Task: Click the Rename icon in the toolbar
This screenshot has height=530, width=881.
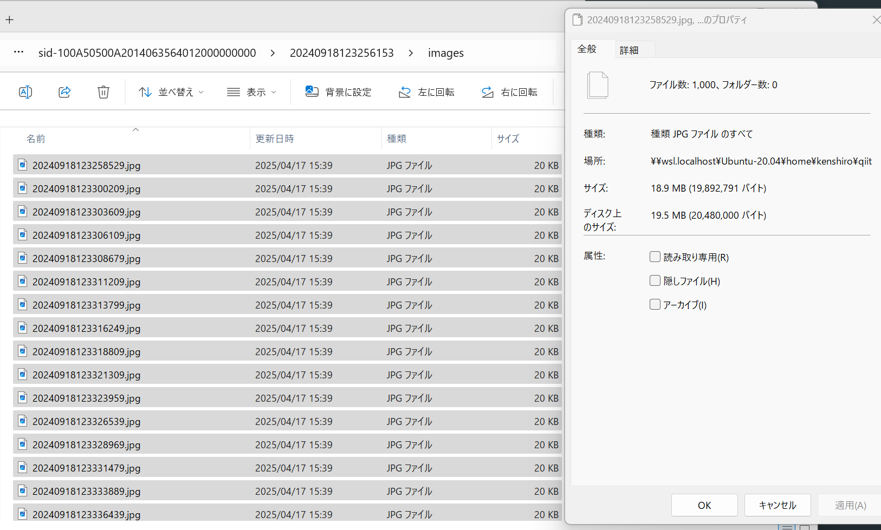Action: pos(25,91)
